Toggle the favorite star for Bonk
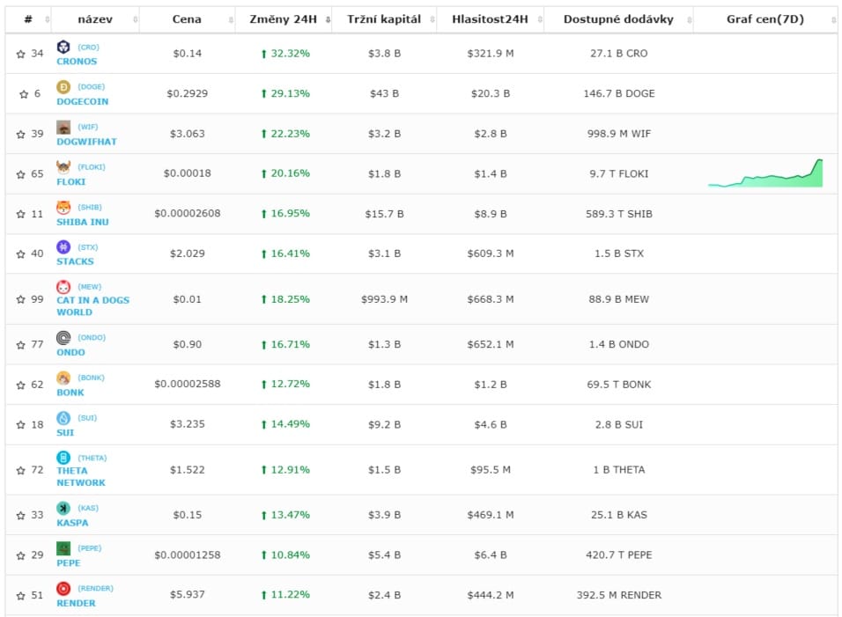 (21, 385)
